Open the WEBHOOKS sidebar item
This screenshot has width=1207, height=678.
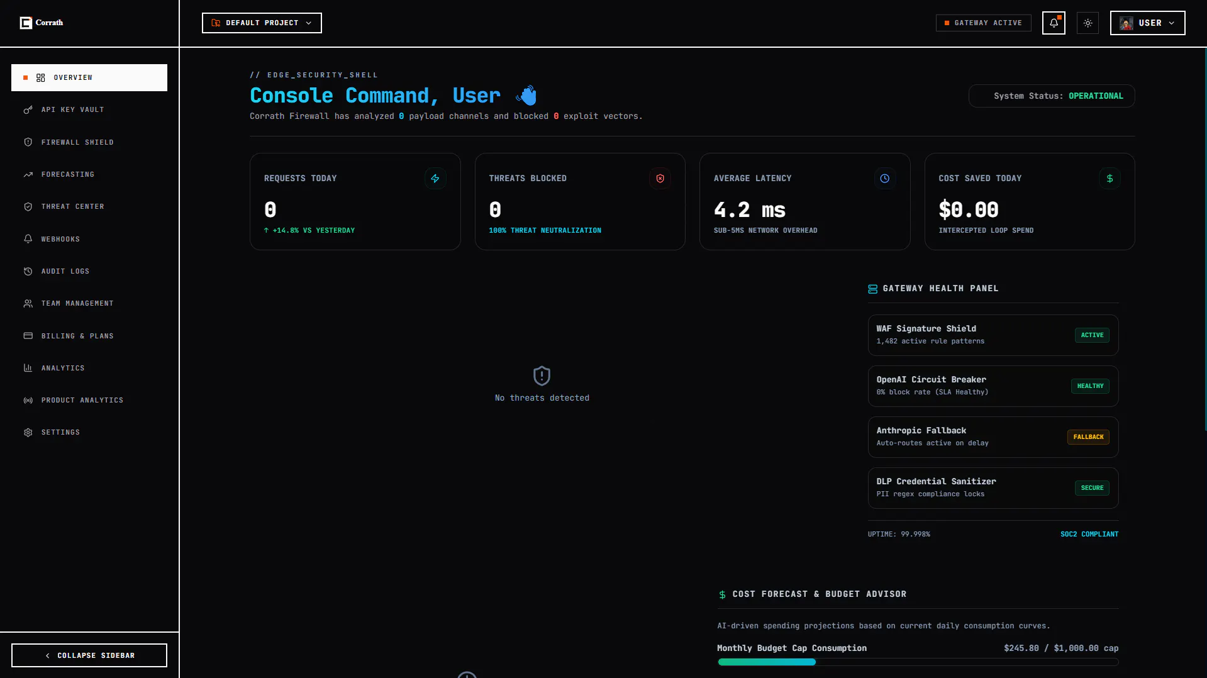[89, 239]
